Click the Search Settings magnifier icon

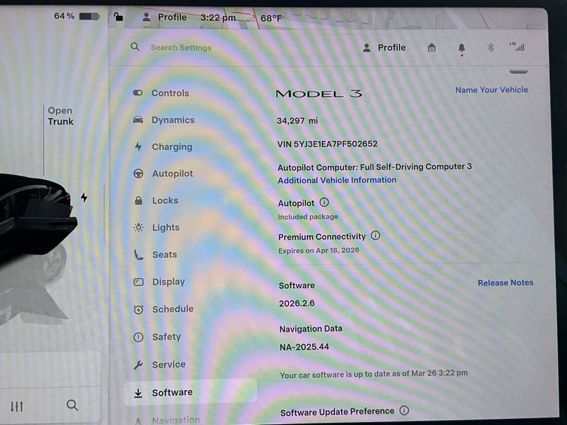pos(135,46)
